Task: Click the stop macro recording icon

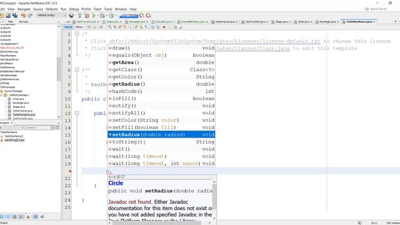Action: point(169,27)
